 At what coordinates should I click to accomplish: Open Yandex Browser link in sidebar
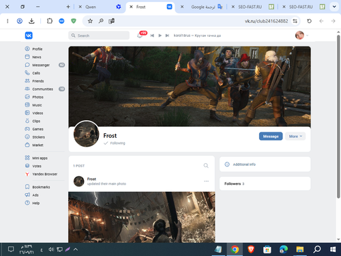[44, 174]
